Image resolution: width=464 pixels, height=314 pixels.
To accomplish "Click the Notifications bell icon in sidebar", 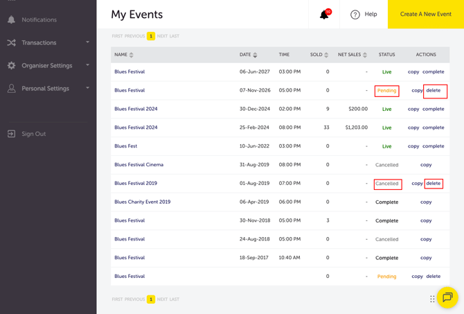I will [11, 19].
